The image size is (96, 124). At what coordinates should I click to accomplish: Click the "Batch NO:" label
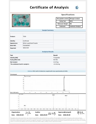coord(13,45)
